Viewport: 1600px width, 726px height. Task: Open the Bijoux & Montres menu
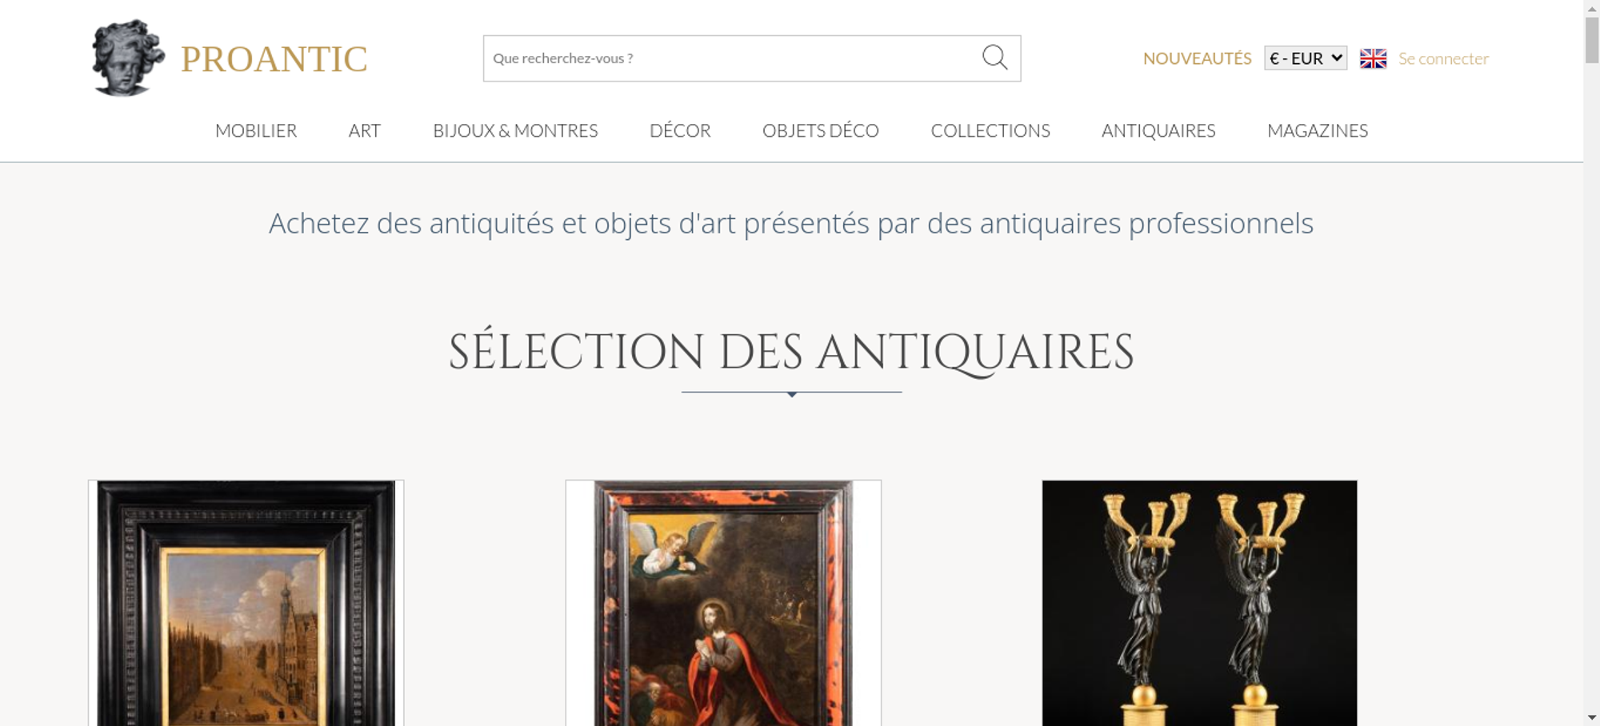pos(515,130)
